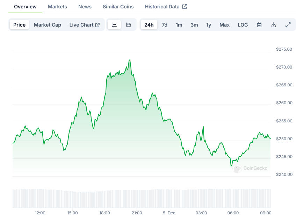Set chart range to 3m

pyautogui.click(x=194, y=25)
